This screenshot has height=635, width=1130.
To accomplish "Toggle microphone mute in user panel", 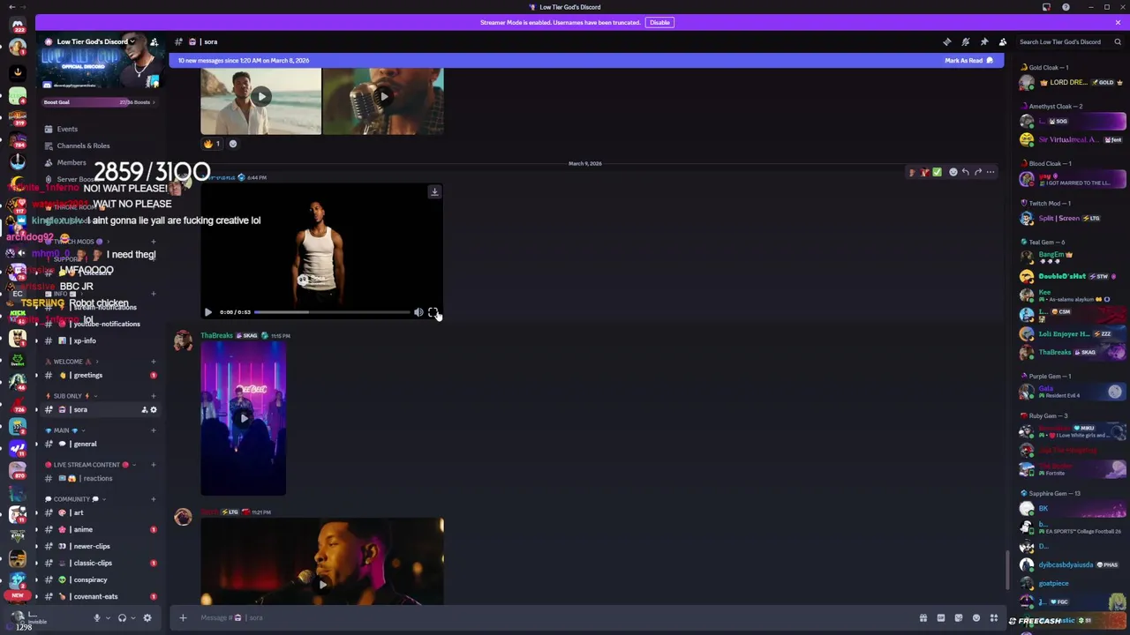I will click(97, 618).
